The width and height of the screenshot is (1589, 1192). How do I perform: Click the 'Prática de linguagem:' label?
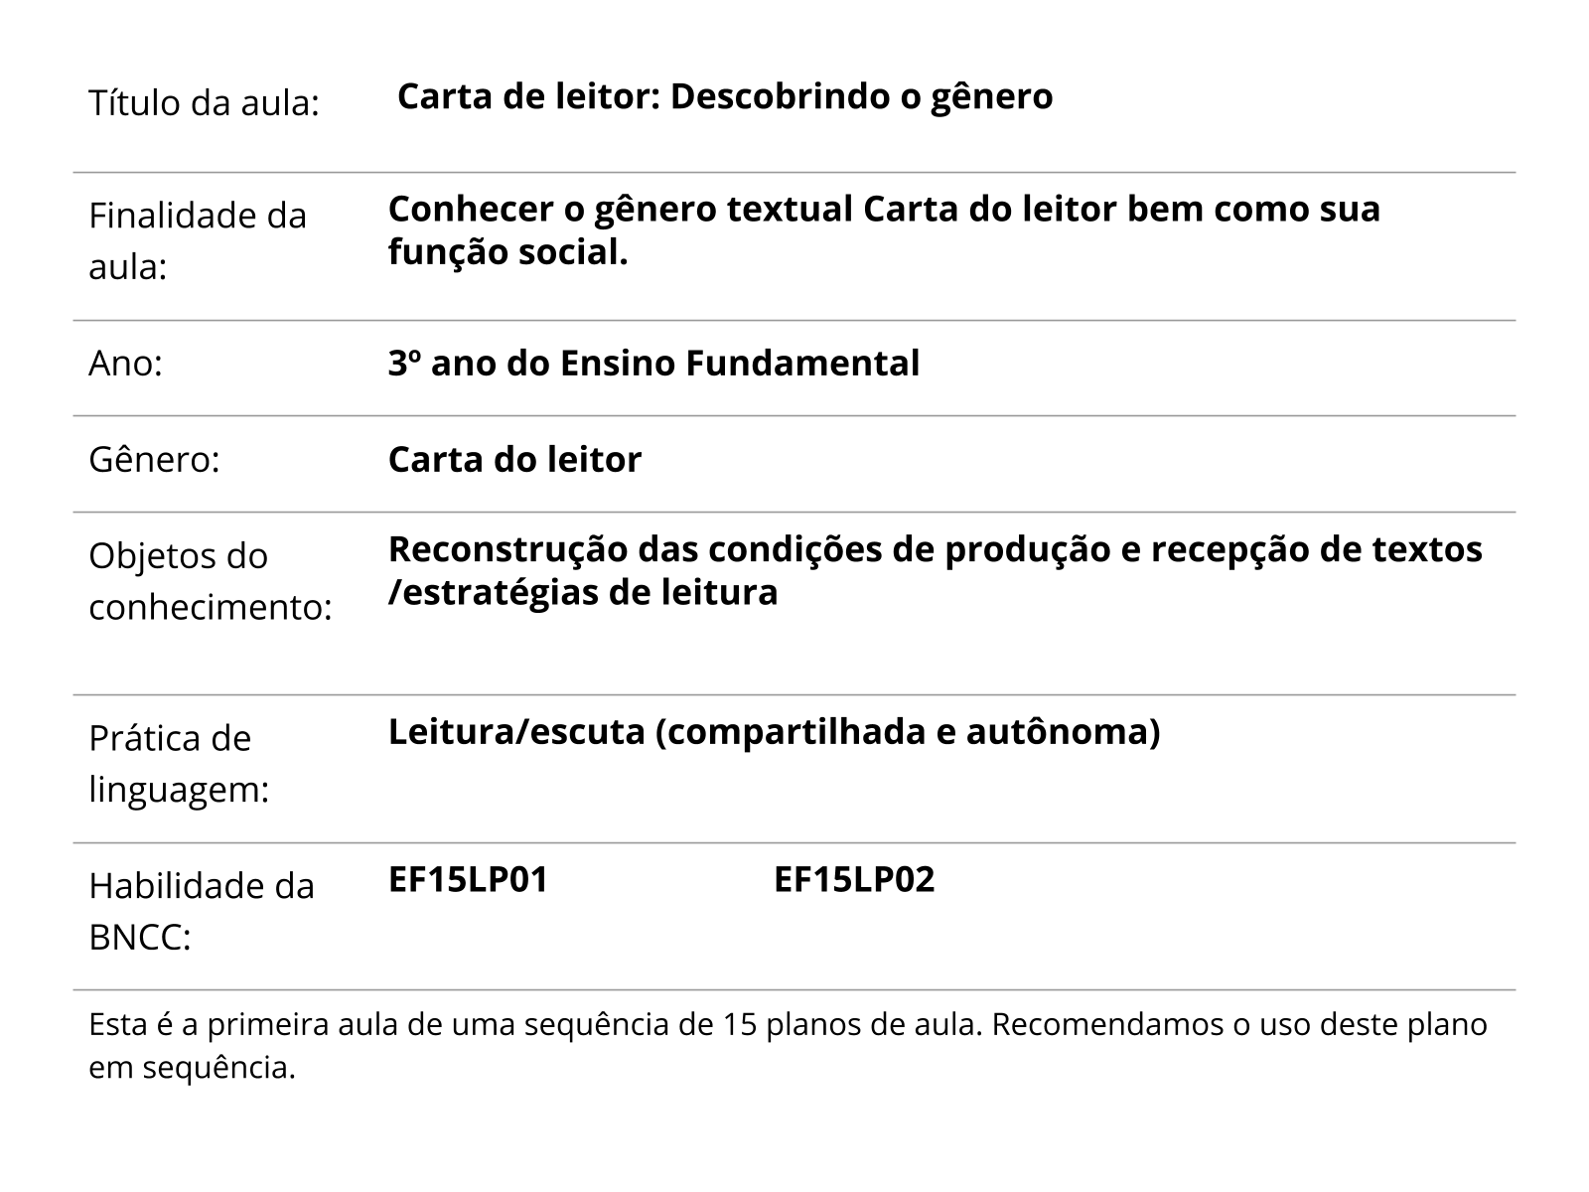tap(179, 764)
